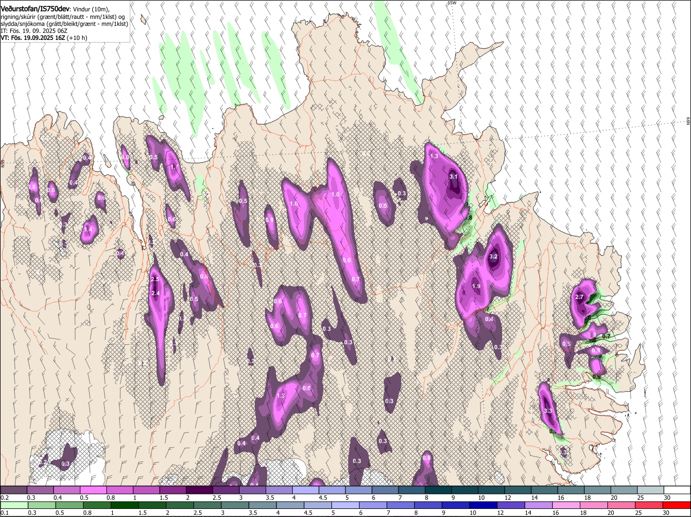Click the Veðurstofan/IS750dev title text
The height and width of the screenshot is (517, 691).
36,9
